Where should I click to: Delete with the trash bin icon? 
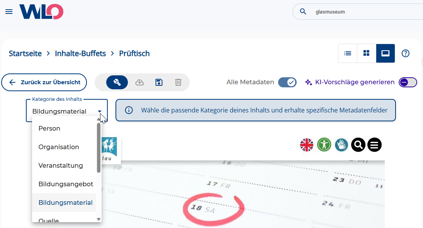coord(178,82)
